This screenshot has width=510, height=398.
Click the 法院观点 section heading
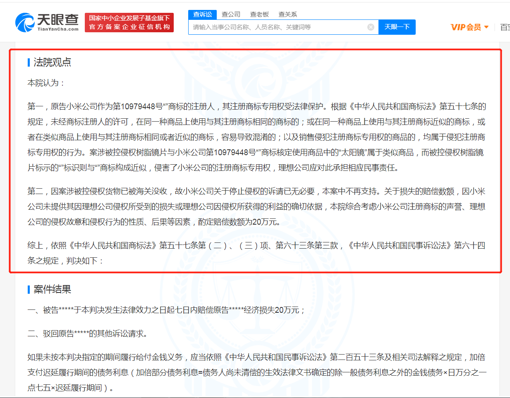pos(52,62)
